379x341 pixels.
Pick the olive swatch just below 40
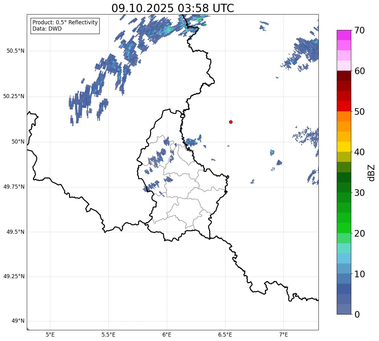pos(344,157)
